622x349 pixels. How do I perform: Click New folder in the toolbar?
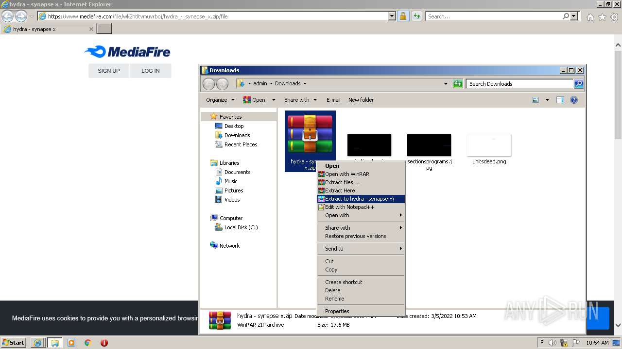click(x=361, y=100)
